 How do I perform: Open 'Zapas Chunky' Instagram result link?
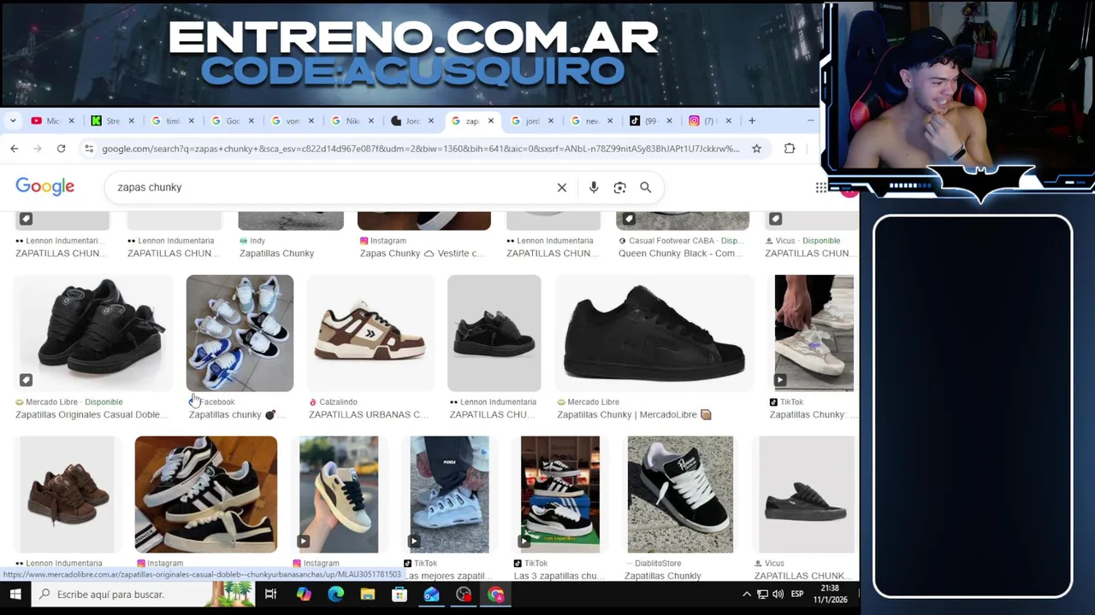pyautogui.click(x=423, y=253)
